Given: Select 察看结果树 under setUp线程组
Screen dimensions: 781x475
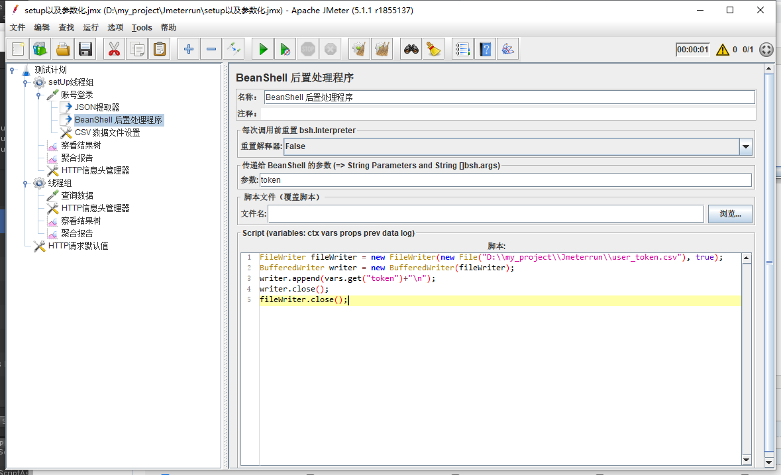Looking at the screenshot, I should [x=81, y=145].
